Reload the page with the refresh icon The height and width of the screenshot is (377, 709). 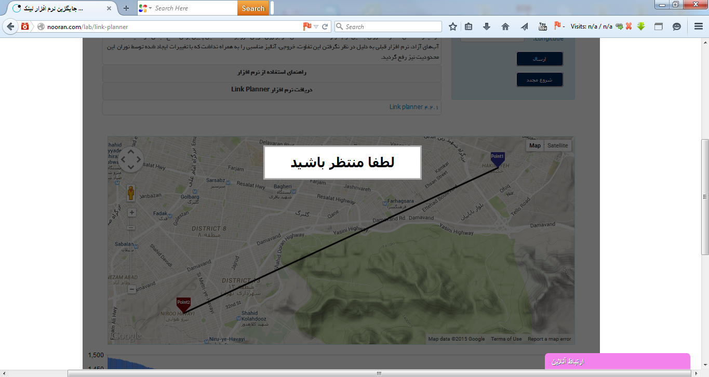(x=325, y=26)
